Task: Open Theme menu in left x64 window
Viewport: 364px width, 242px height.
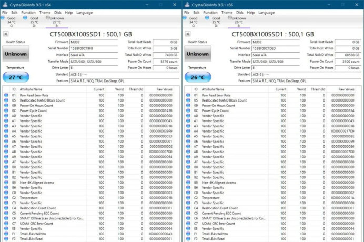Action: coord(45,13)
